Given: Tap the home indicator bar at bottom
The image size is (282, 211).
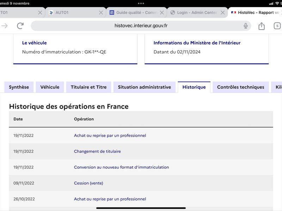Looking at the screenshot, I should click(141, 208).
